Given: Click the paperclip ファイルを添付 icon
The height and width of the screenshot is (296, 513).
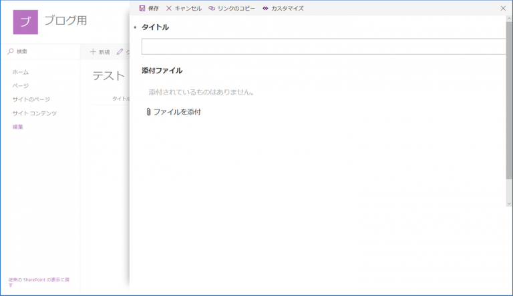Looking at the screenshot, I should point(148,112).
